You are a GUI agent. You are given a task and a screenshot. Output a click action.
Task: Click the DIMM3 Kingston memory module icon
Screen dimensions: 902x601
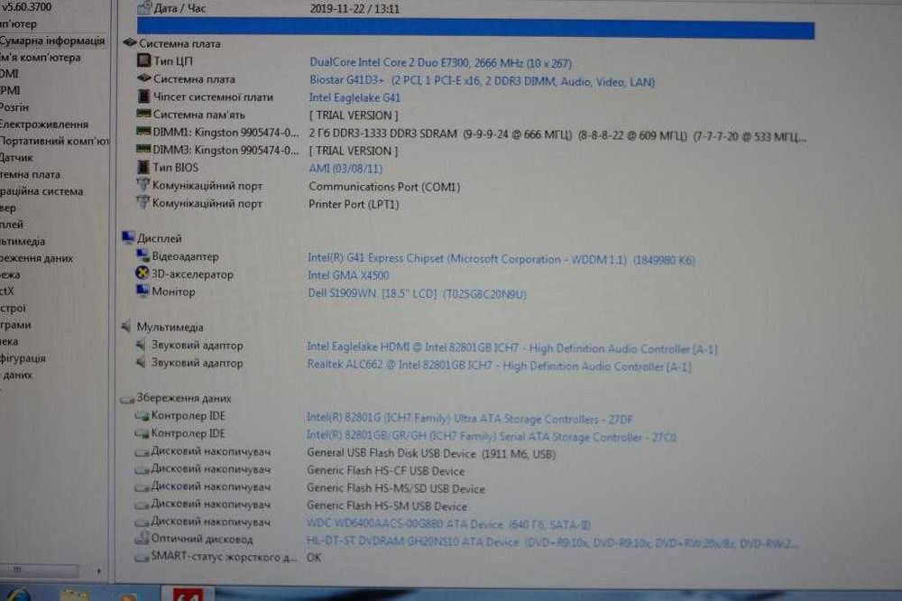point(143,149)
